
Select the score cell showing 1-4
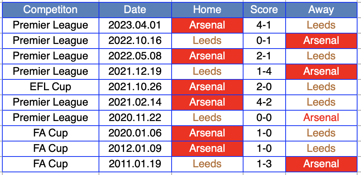click(x=264, y=71)
